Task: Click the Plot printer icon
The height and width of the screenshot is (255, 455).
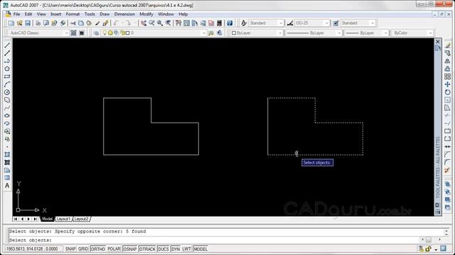Action: pyautogui.click(x=38, y=23)
